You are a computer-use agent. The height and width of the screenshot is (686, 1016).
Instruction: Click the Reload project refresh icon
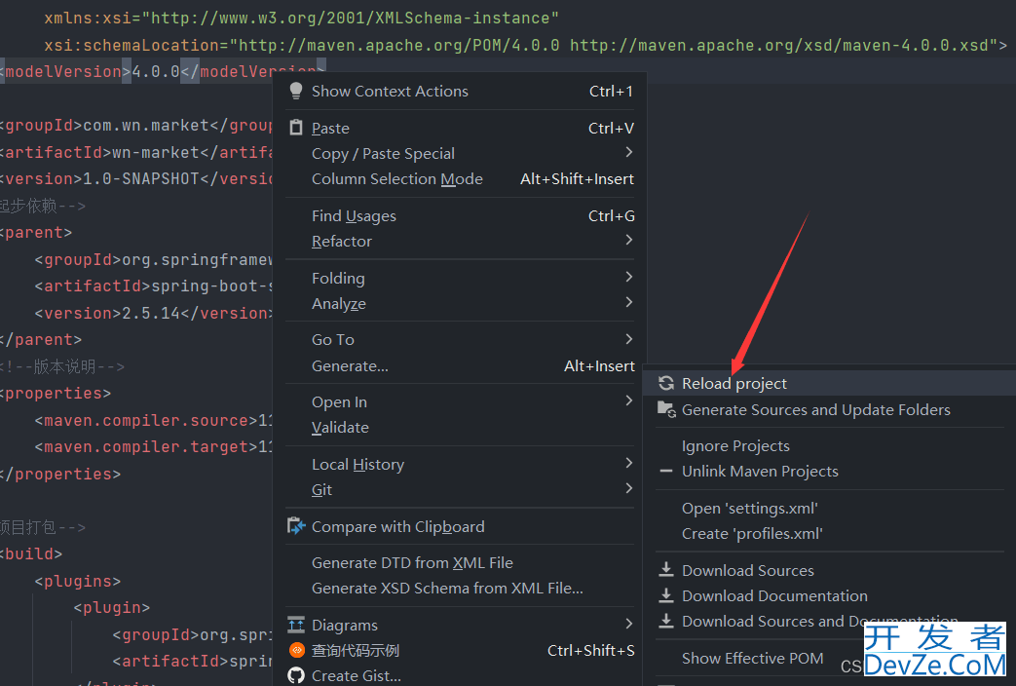pyautogui.click(x=666, y=383)
